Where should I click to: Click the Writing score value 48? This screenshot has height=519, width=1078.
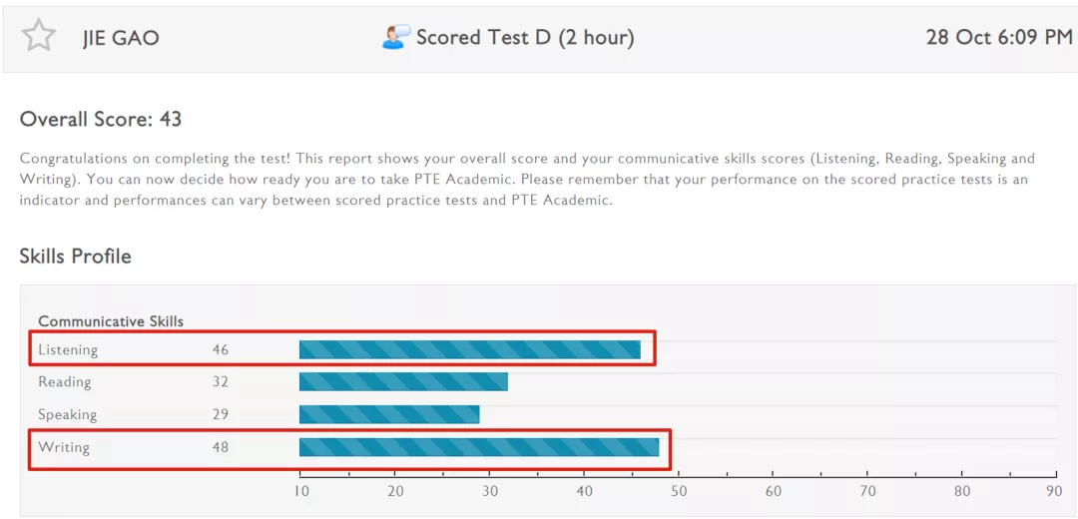220,447
